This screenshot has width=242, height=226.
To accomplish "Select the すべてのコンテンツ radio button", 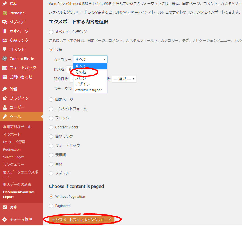I will pyautogui.click(x=51, y=32).
